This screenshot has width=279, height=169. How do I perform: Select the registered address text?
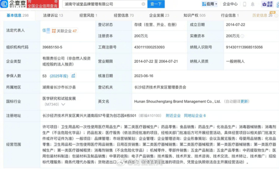[89, 116]
